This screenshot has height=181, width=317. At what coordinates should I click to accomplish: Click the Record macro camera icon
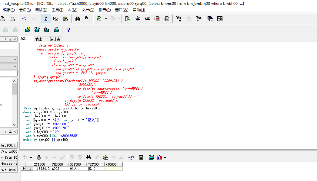click(179, 19)
